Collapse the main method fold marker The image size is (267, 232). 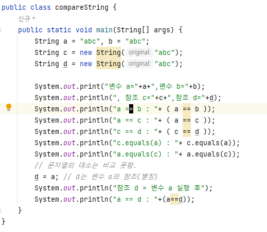coord(1,30)
